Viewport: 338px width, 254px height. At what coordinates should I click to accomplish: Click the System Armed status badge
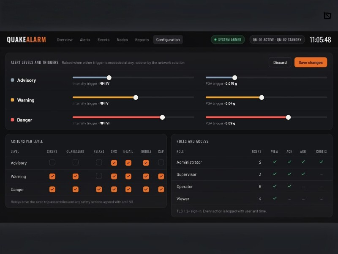[228, 40]
